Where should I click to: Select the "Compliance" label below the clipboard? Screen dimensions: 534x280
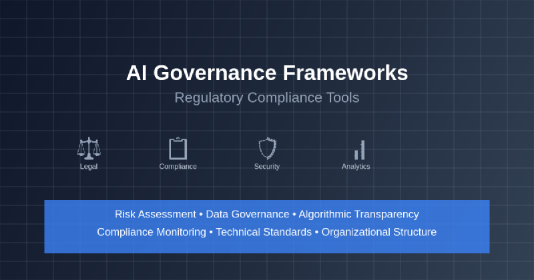pyautogui.click(x=178, y=167)
